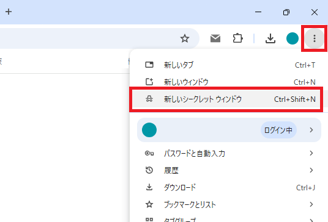328x222 pixels.
Task: Click the Ctrl+T shortcut text
Action: tap(305, 65)
